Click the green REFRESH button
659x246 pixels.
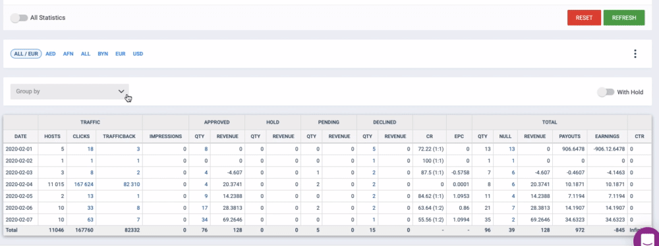coord(624,18)
